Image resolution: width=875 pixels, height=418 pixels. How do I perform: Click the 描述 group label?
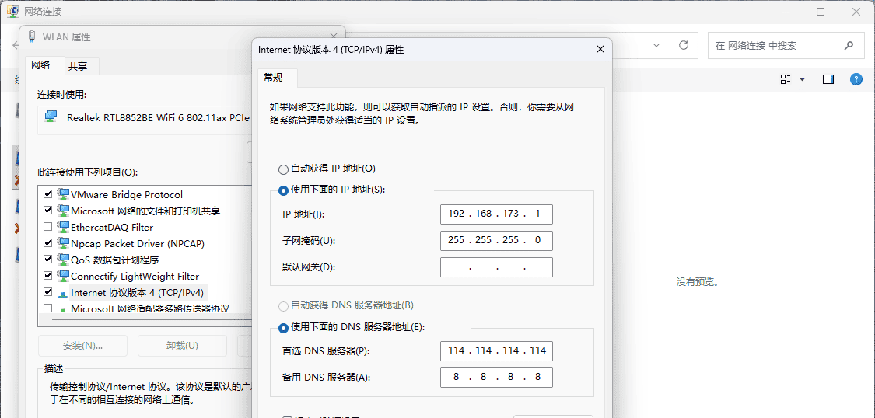point(54,368)
